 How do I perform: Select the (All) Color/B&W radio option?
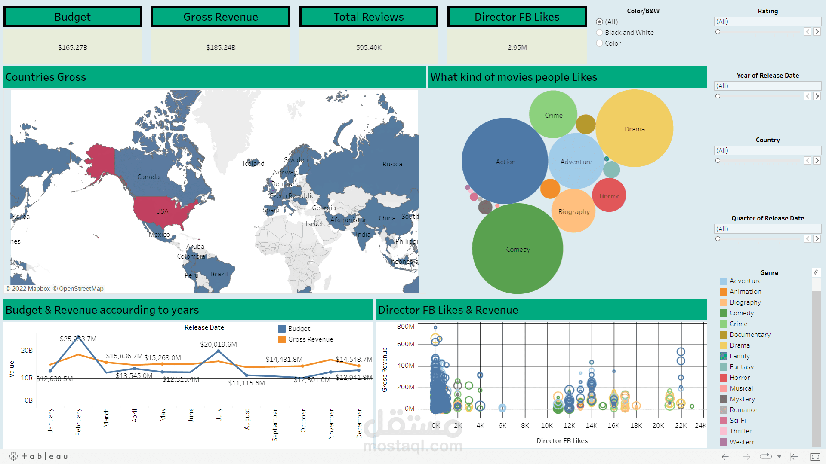click(600, 22)
